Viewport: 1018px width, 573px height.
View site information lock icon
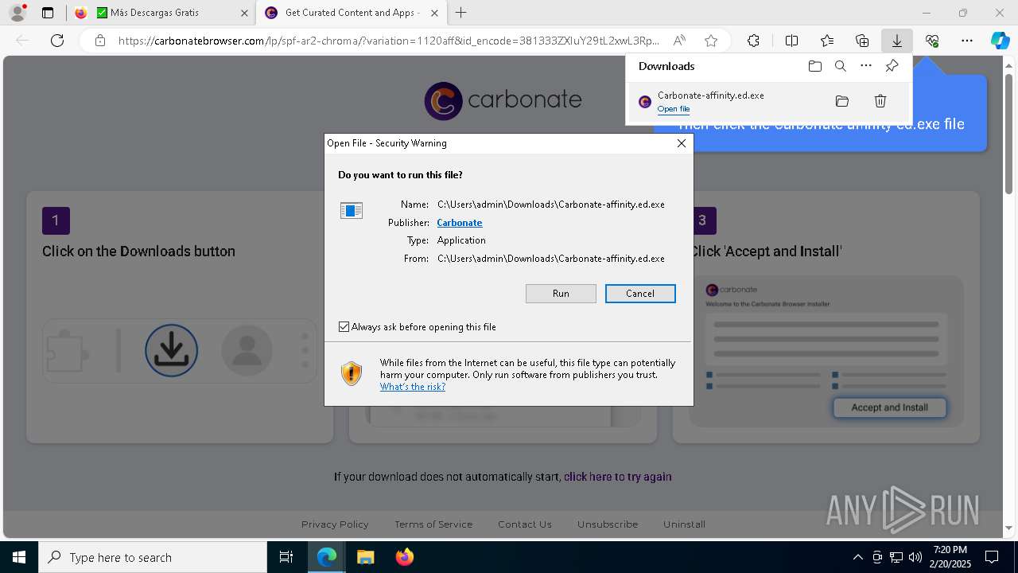(100, 41)
